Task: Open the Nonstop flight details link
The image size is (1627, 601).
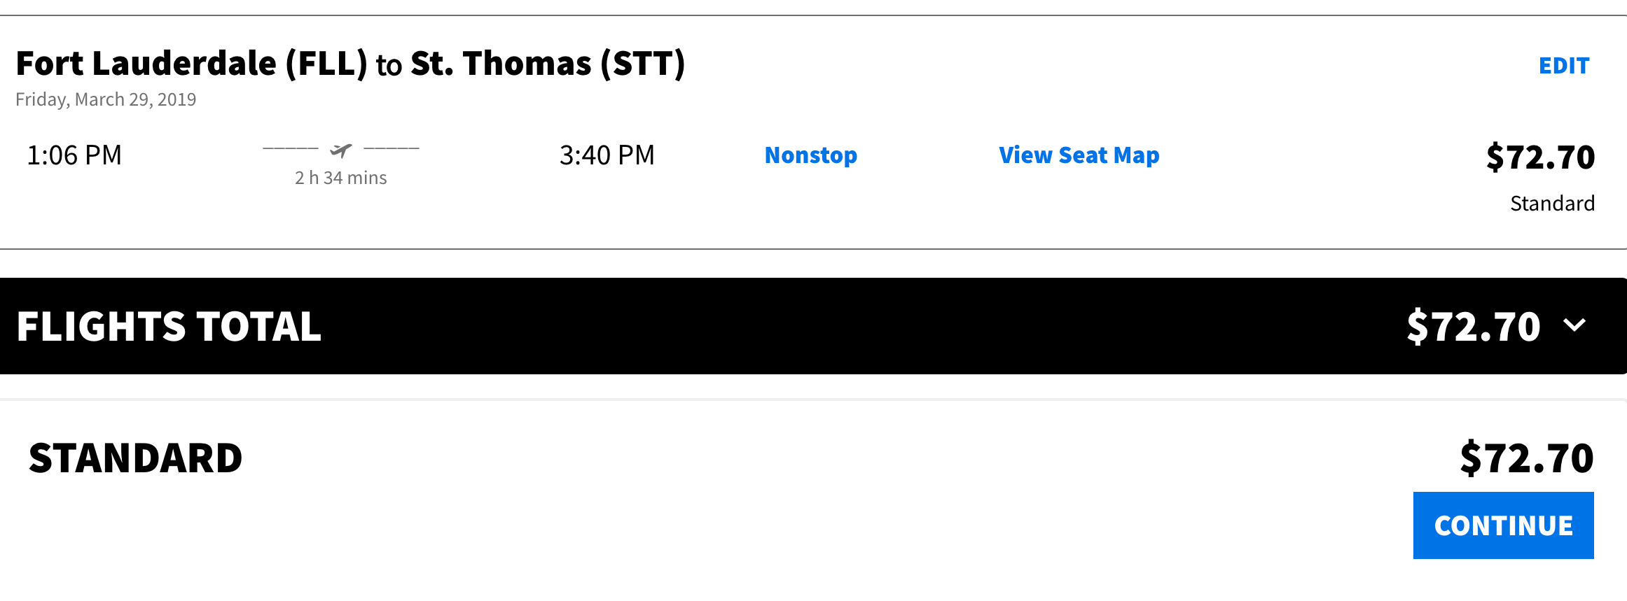Action: (811, 155)
